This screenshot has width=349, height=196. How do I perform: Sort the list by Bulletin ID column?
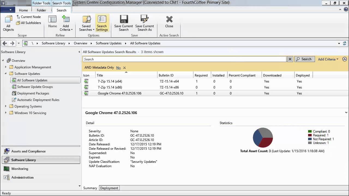pos(175,75)
